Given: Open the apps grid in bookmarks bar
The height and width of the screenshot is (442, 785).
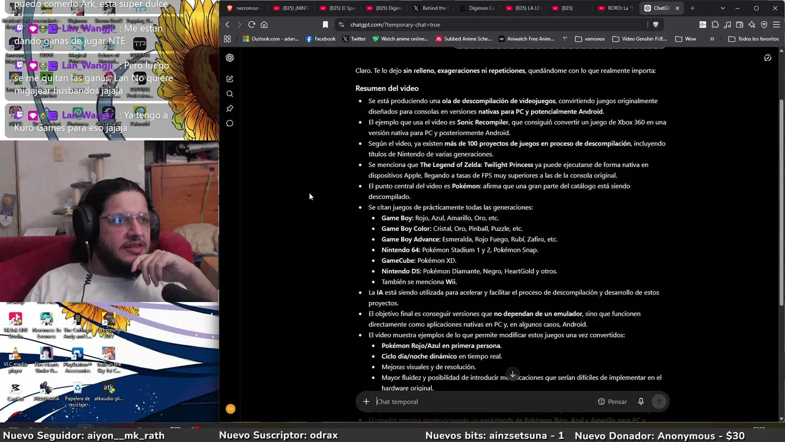Looking at the screenshot, I should tap(227, 39).
